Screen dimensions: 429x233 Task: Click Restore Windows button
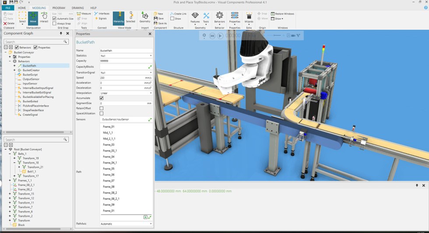coord(283,14)
